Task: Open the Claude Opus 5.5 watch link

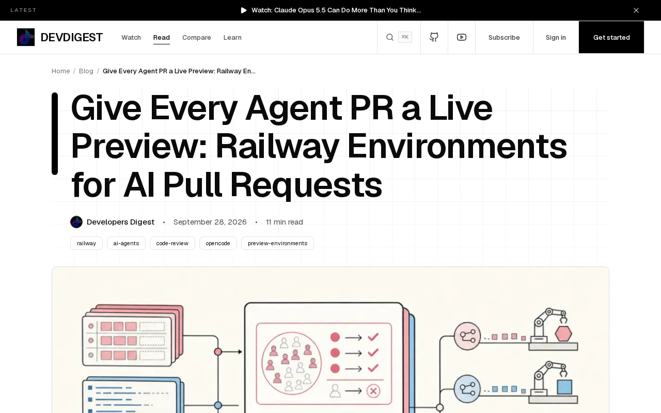Action: [x=336, y=10]
